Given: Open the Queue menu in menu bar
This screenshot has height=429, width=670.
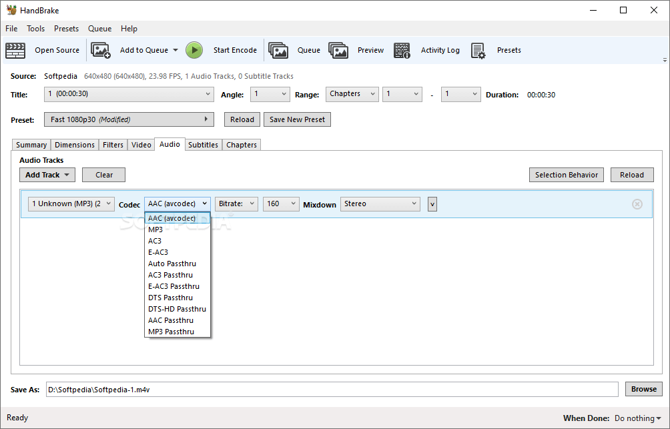Looking at the screenshot, I should pyautogui.click(x=99, y=29).
